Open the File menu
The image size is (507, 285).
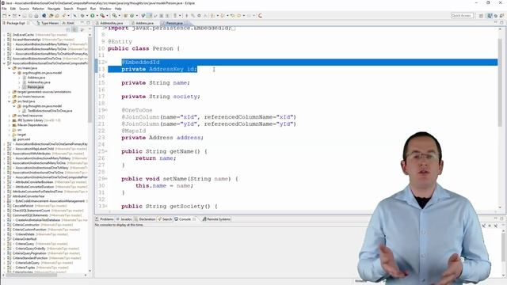(4, 9)
